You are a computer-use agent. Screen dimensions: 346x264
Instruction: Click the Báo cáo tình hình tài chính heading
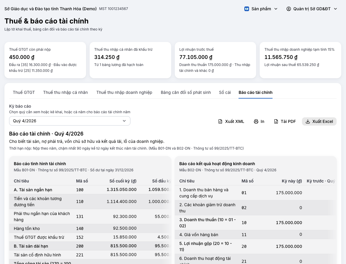pos(40,164)
